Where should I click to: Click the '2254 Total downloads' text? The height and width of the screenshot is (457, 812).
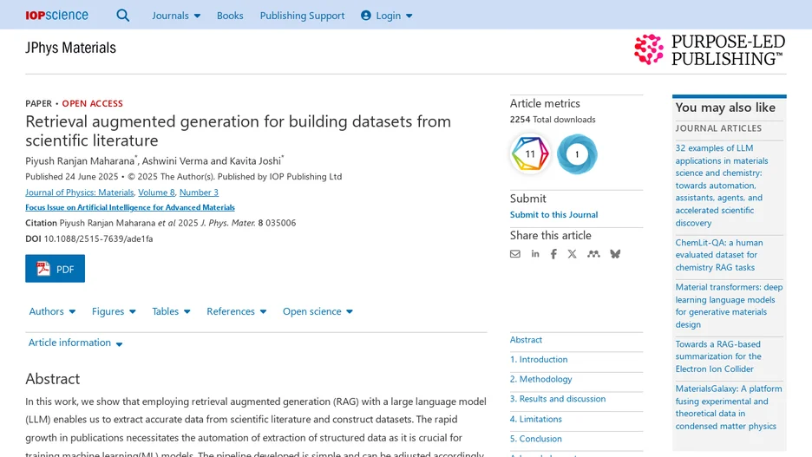pos(553,120)
